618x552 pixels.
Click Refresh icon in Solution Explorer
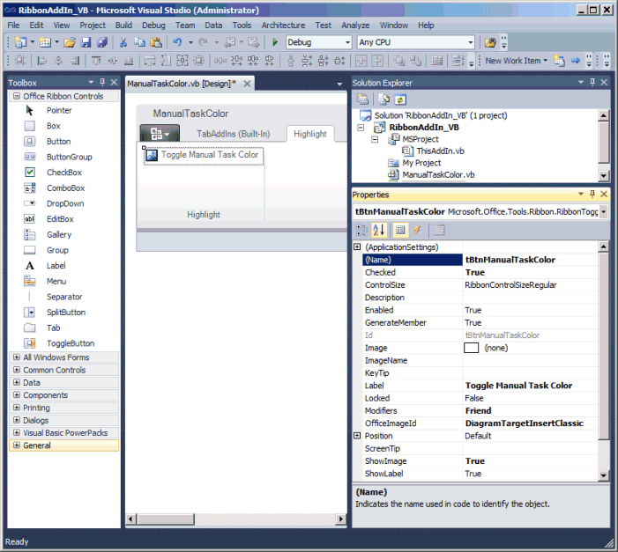pyautogui.click(x=400, y=99)
